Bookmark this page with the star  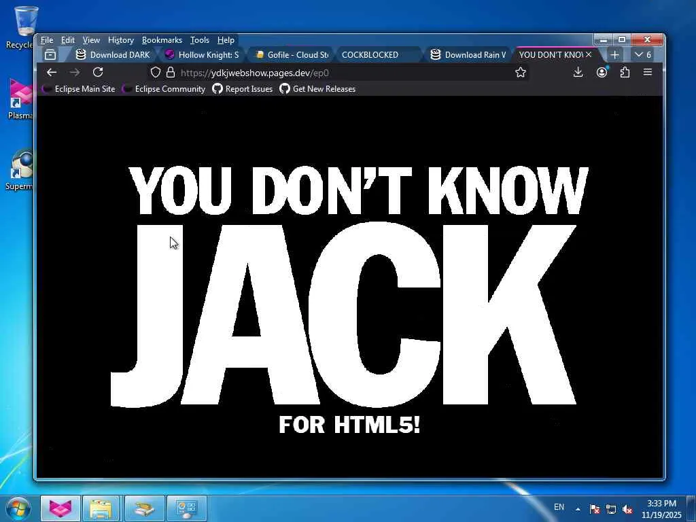click(x=521, y=72)
